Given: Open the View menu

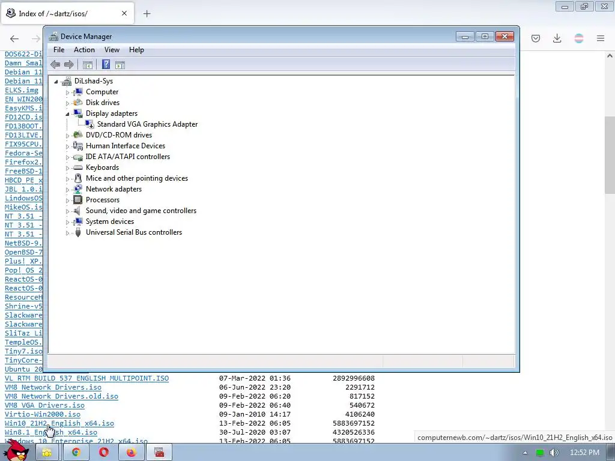Looking at the screenshot, I should [x=112, y=50].
